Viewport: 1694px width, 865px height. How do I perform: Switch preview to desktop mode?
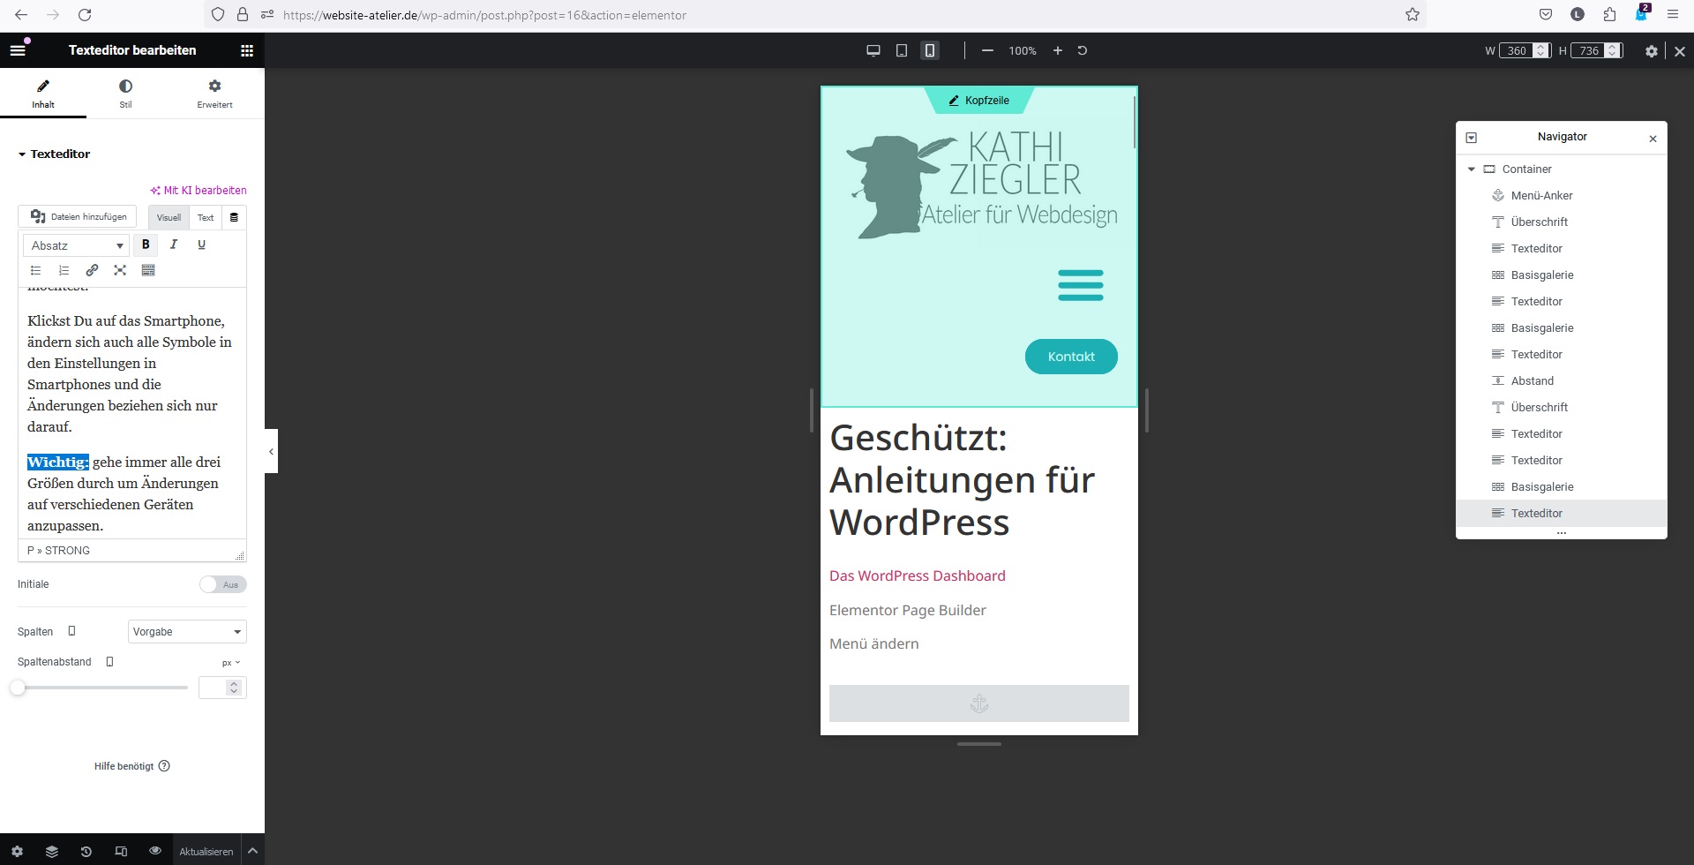pyautogui.click(x=873, y=50)
